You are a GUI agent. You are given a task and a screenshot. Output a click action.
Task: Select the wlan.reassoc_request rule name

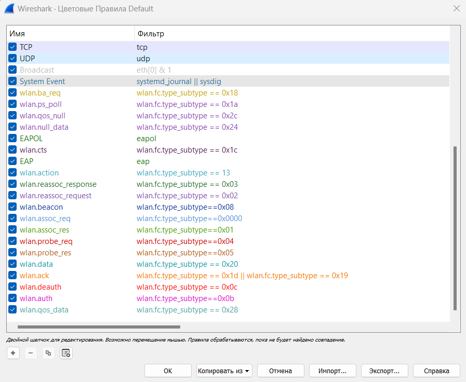[56, 196]
